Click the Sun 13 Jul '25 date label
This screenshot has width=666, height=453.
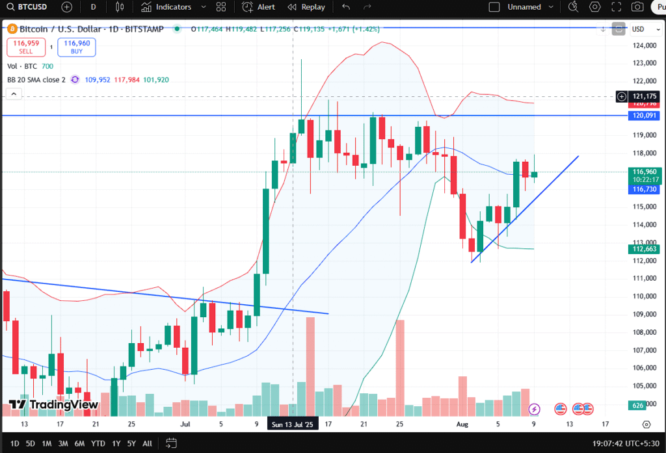tap(292, 424)
